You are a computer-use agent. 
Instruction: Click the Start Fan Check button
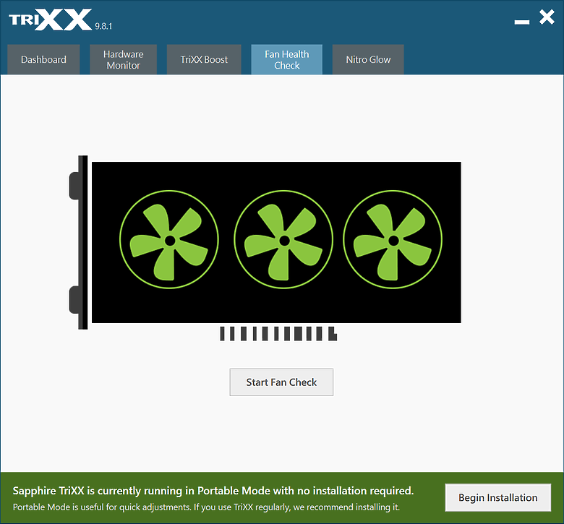[281, 382]
